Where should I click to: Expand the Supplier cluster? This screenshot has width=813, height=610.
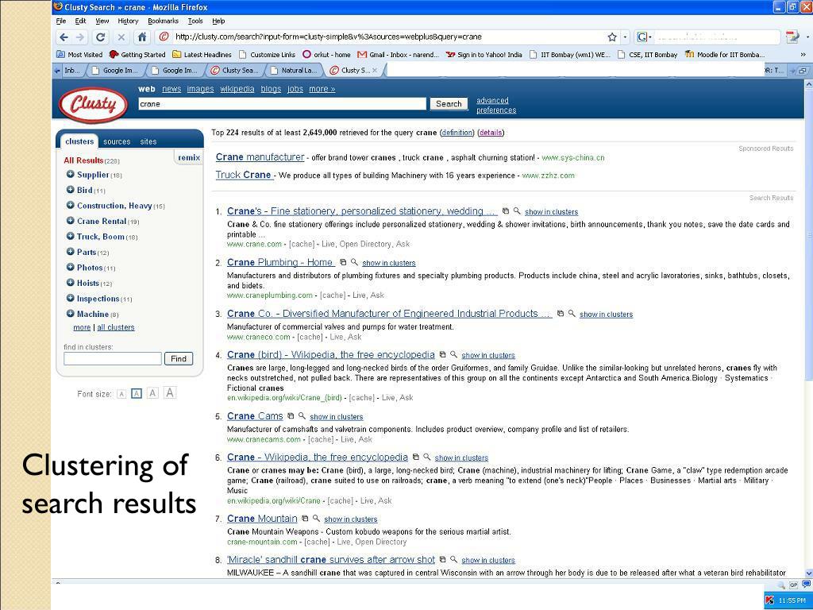pos(70,174)
